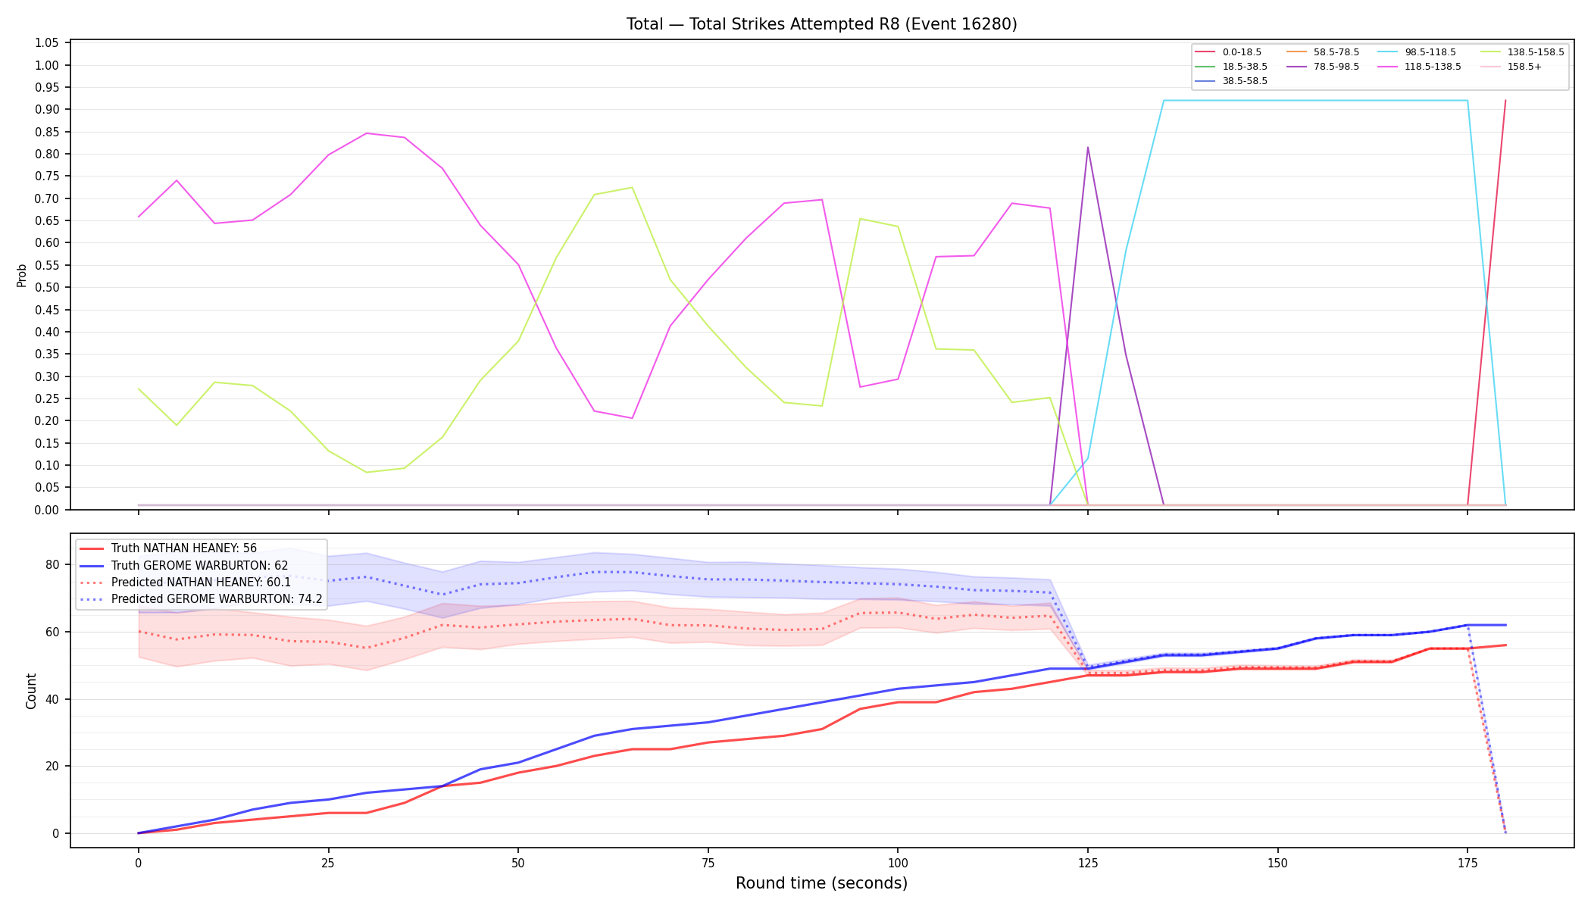Click the '100' tick on the round time axis
The width and height of the screenshot is (1591, 909).
(898, 863)
